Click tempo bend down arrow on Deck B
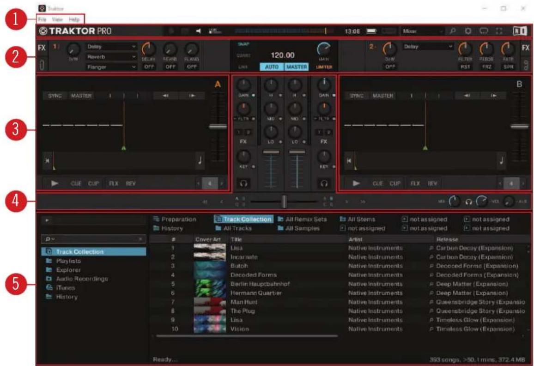 tap(467, 96)
